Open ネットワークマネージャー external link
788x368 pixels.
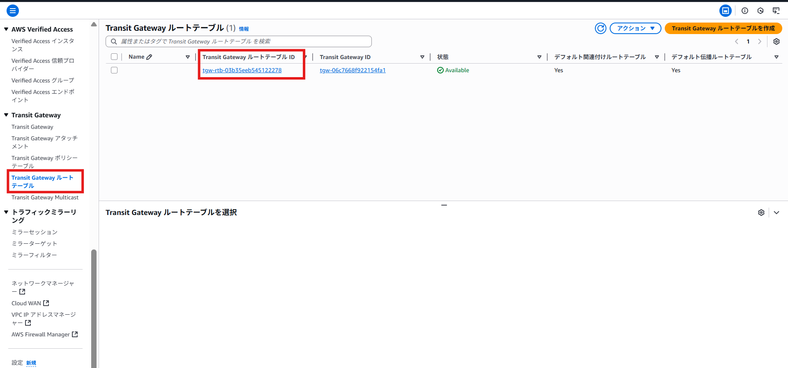tap(43, 288)
